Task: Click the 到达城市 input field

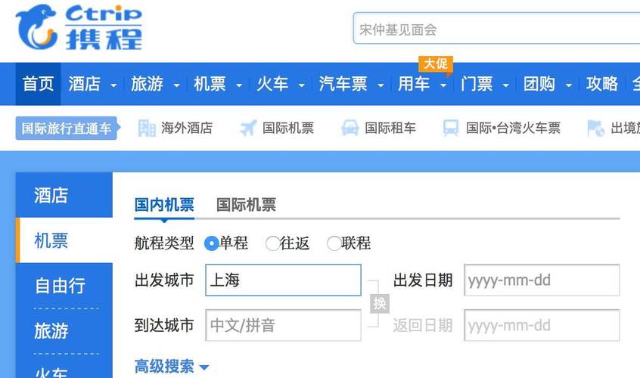Action: (283, 325)
